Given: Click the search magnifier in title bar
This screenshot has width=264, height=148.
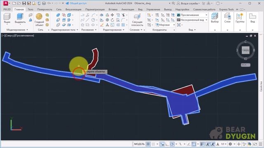Looking at the screenshot, I should pos(173,3).
